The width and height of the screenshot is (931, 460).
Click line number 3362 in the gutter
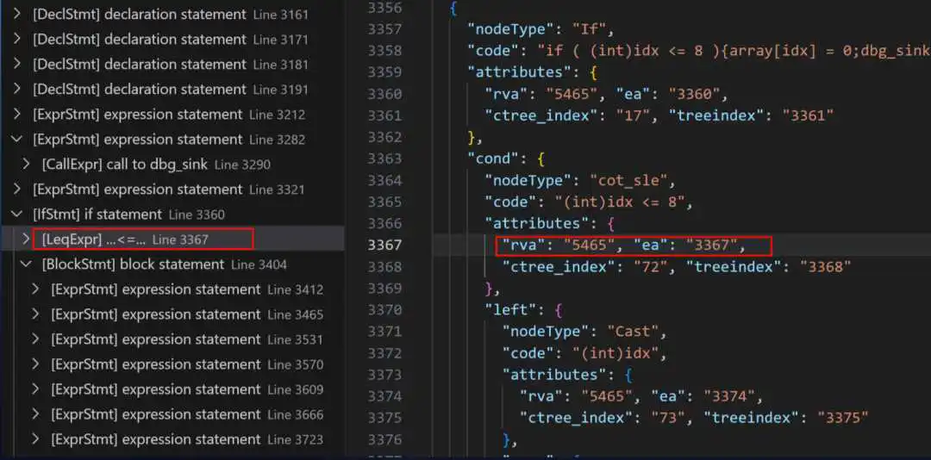pyautogui.click(x=384, y=137)
